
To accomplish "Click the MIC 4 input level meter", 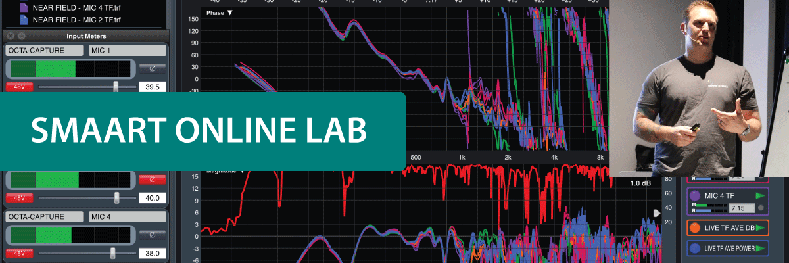I will [x=70, y=235].
